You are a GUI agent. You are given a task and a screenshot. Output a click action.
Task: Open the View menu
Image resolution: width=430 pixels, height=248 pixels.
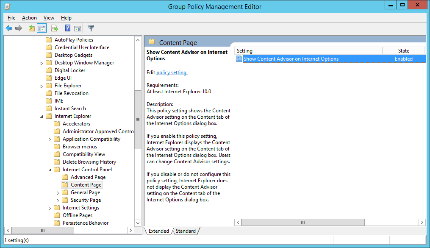coord(49,18)
